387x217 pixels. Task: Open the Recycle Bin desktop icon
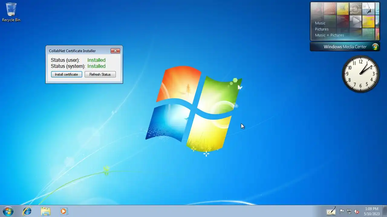pos(11,12)
